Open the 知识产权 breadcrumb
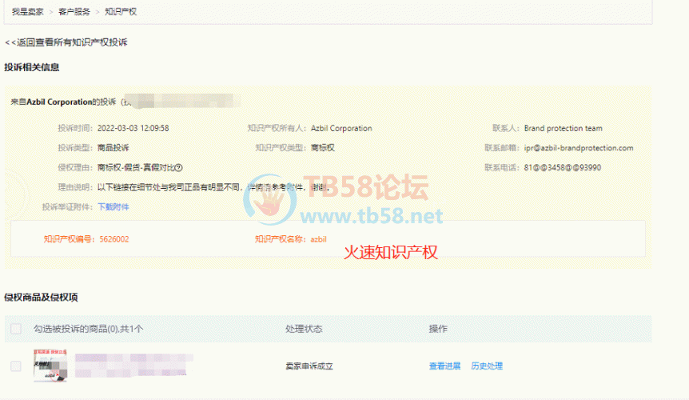The height and width of the screenshot is (400, 689). tap(121, 12)
